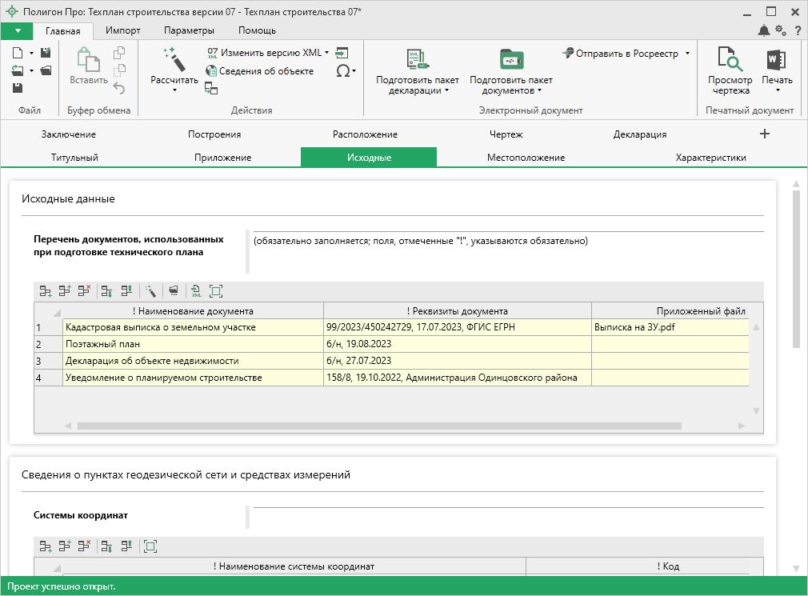Click the notifications bell icon
Image resolution: width=808 pixels, height=596 pixels.
[x=764, y=30]
